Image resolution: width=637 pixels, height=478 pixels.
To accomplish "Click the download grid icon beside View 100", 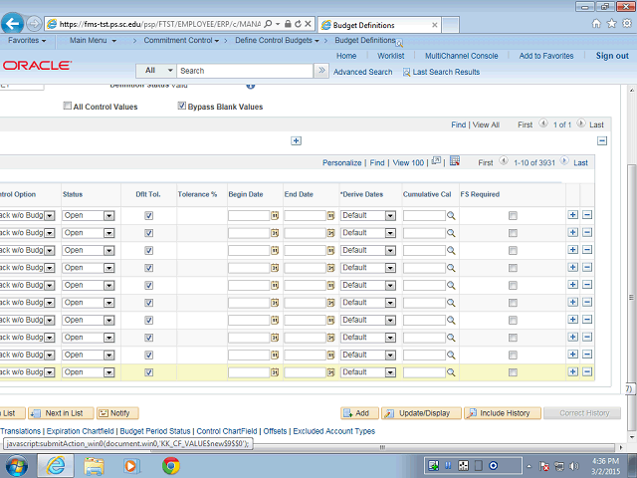I will click(454, 161).
